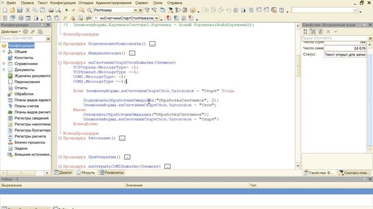Click the ellipsis button after Инициализация()
The image size is (373, 209).
tap(132, 53)
